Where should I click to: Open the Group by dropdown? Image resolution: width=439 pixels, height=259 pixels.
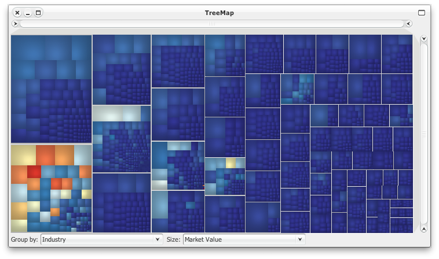(101, 239)
